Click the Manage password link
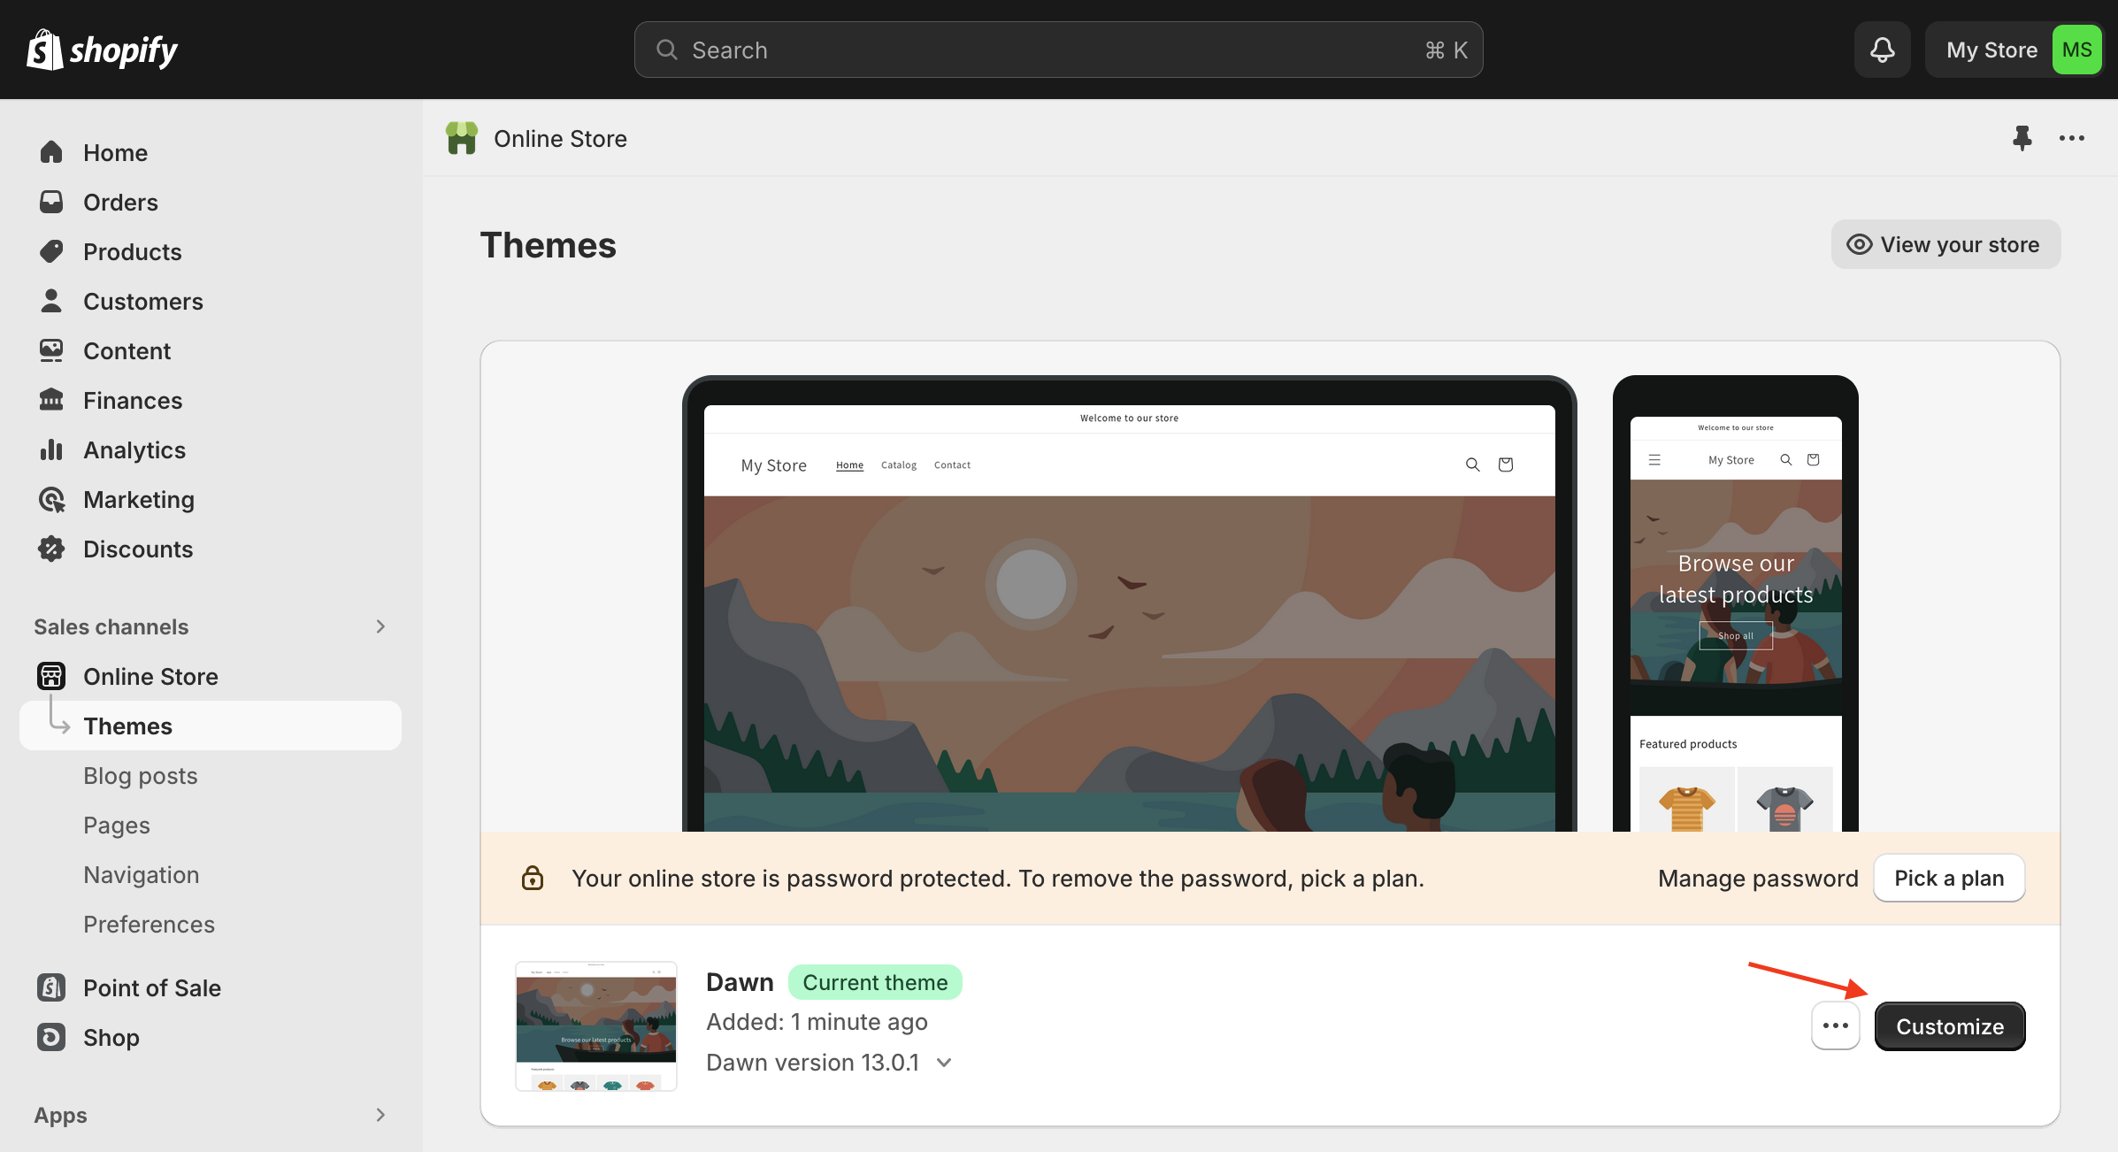 coord(1758,877)
